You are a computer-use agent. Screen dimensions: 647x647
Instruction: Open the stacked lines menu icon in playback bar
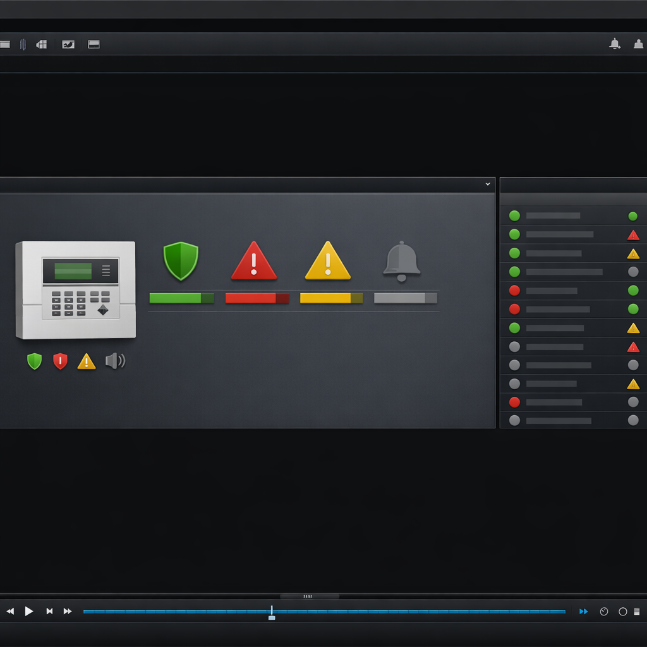637,612
